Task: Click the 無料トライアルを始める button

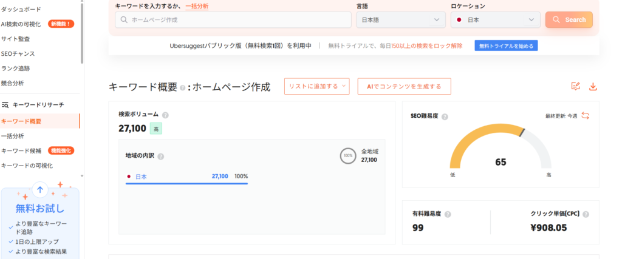Action: click(x=506, y=45)
